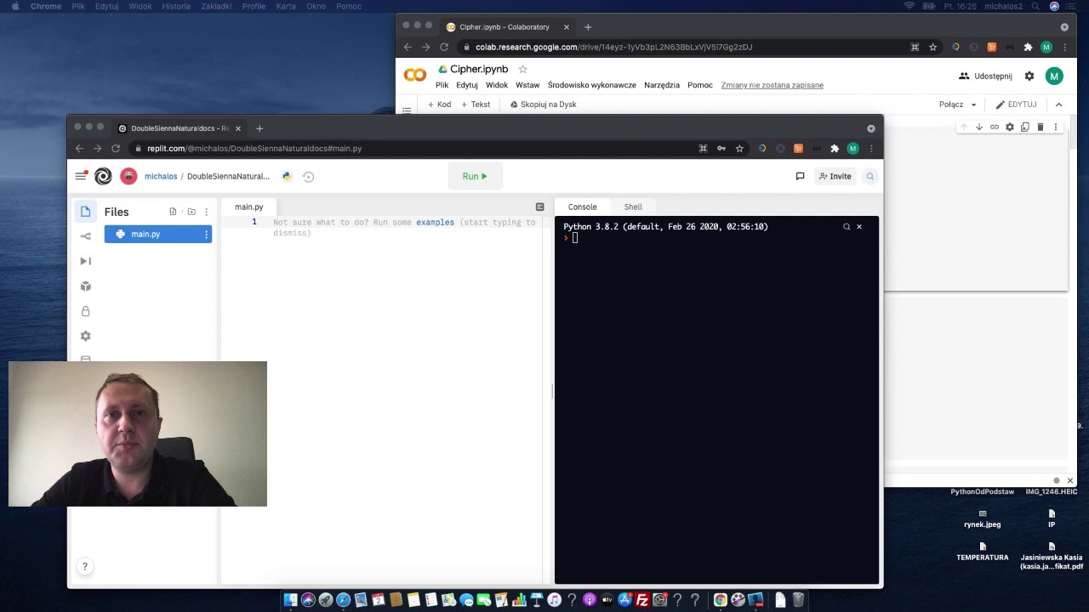Expand the Połącz dropdown arrow

973,105
